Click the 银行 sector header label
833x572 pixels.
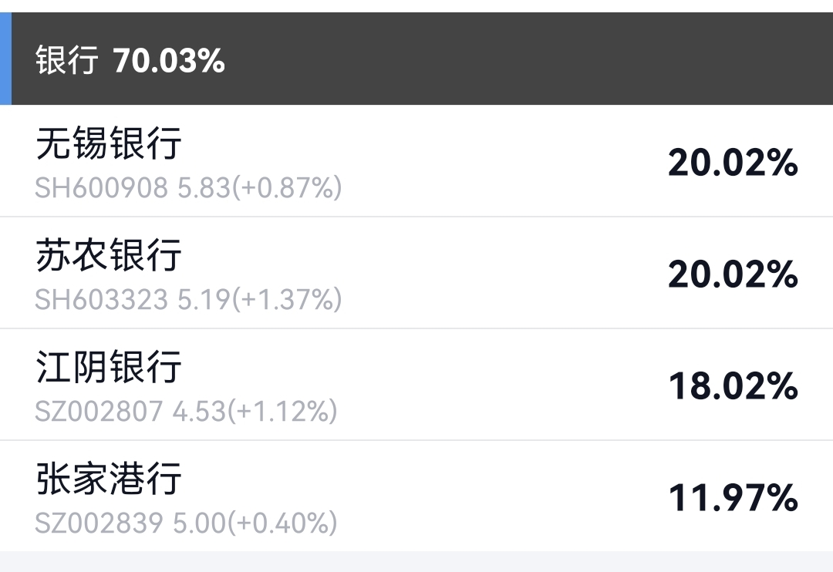[x=67, y=60]
